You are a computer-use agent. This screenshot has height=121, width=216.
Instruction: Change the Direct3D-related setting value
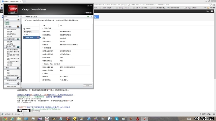point(69,45)
